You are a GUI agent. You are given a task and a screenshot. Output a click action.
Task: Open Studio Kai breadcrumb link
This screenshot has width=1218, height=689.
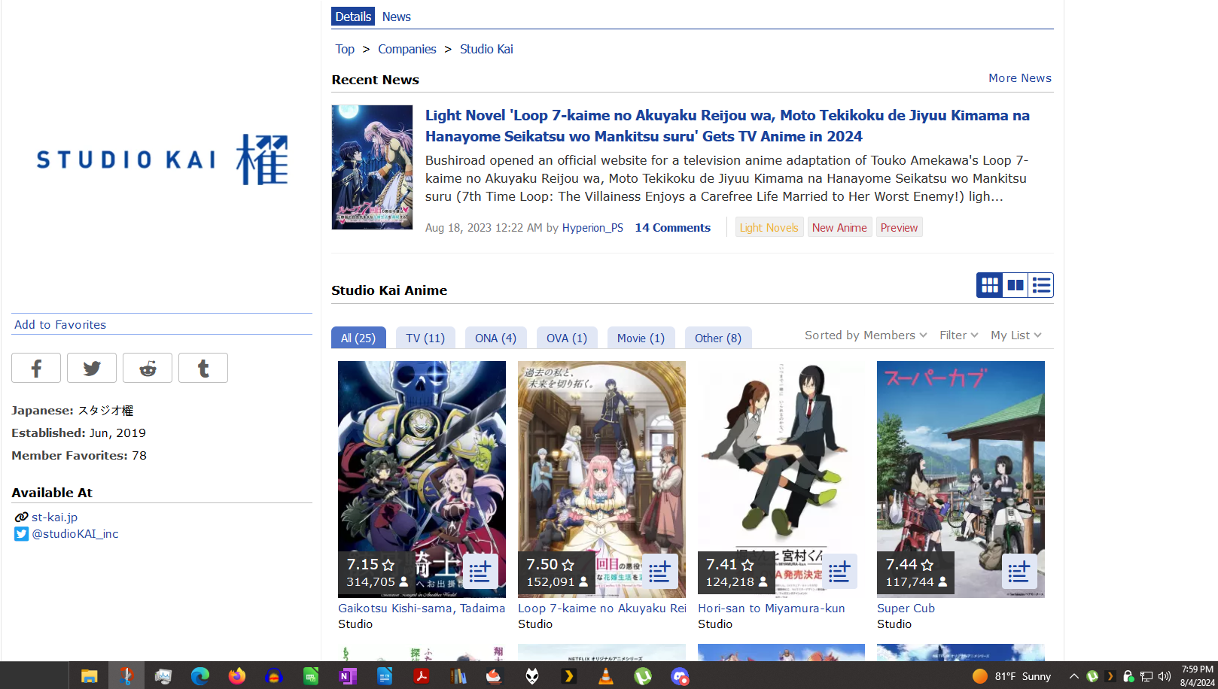tap(486, 49)
